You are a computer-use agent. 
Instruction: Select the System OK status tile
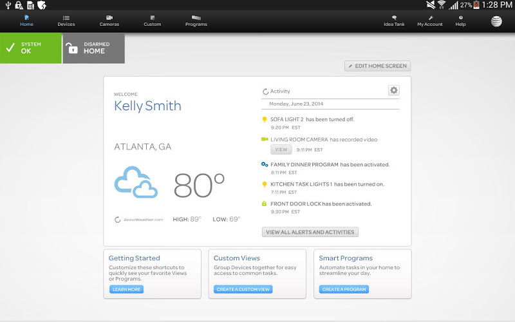(x=30, y=48)
